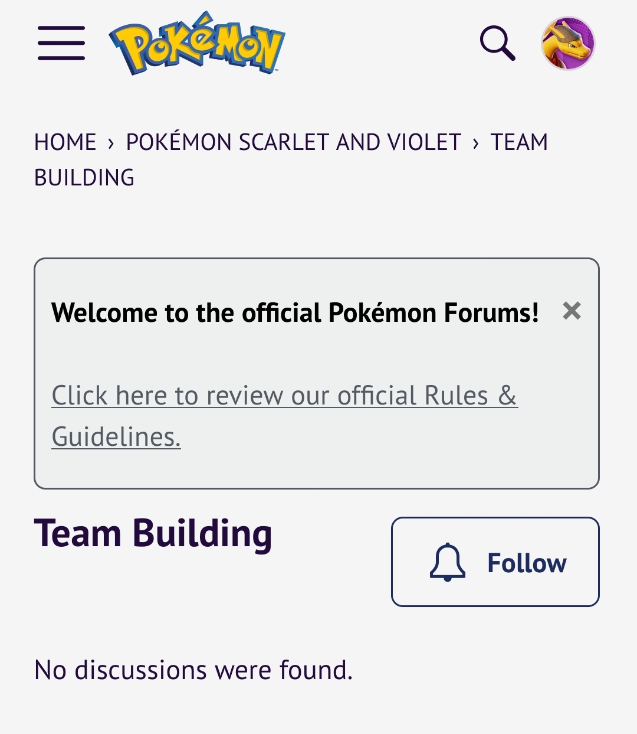The image size is (637, 734).
Task: Click the chevron separator after HOME
Action: click(111, 143)
